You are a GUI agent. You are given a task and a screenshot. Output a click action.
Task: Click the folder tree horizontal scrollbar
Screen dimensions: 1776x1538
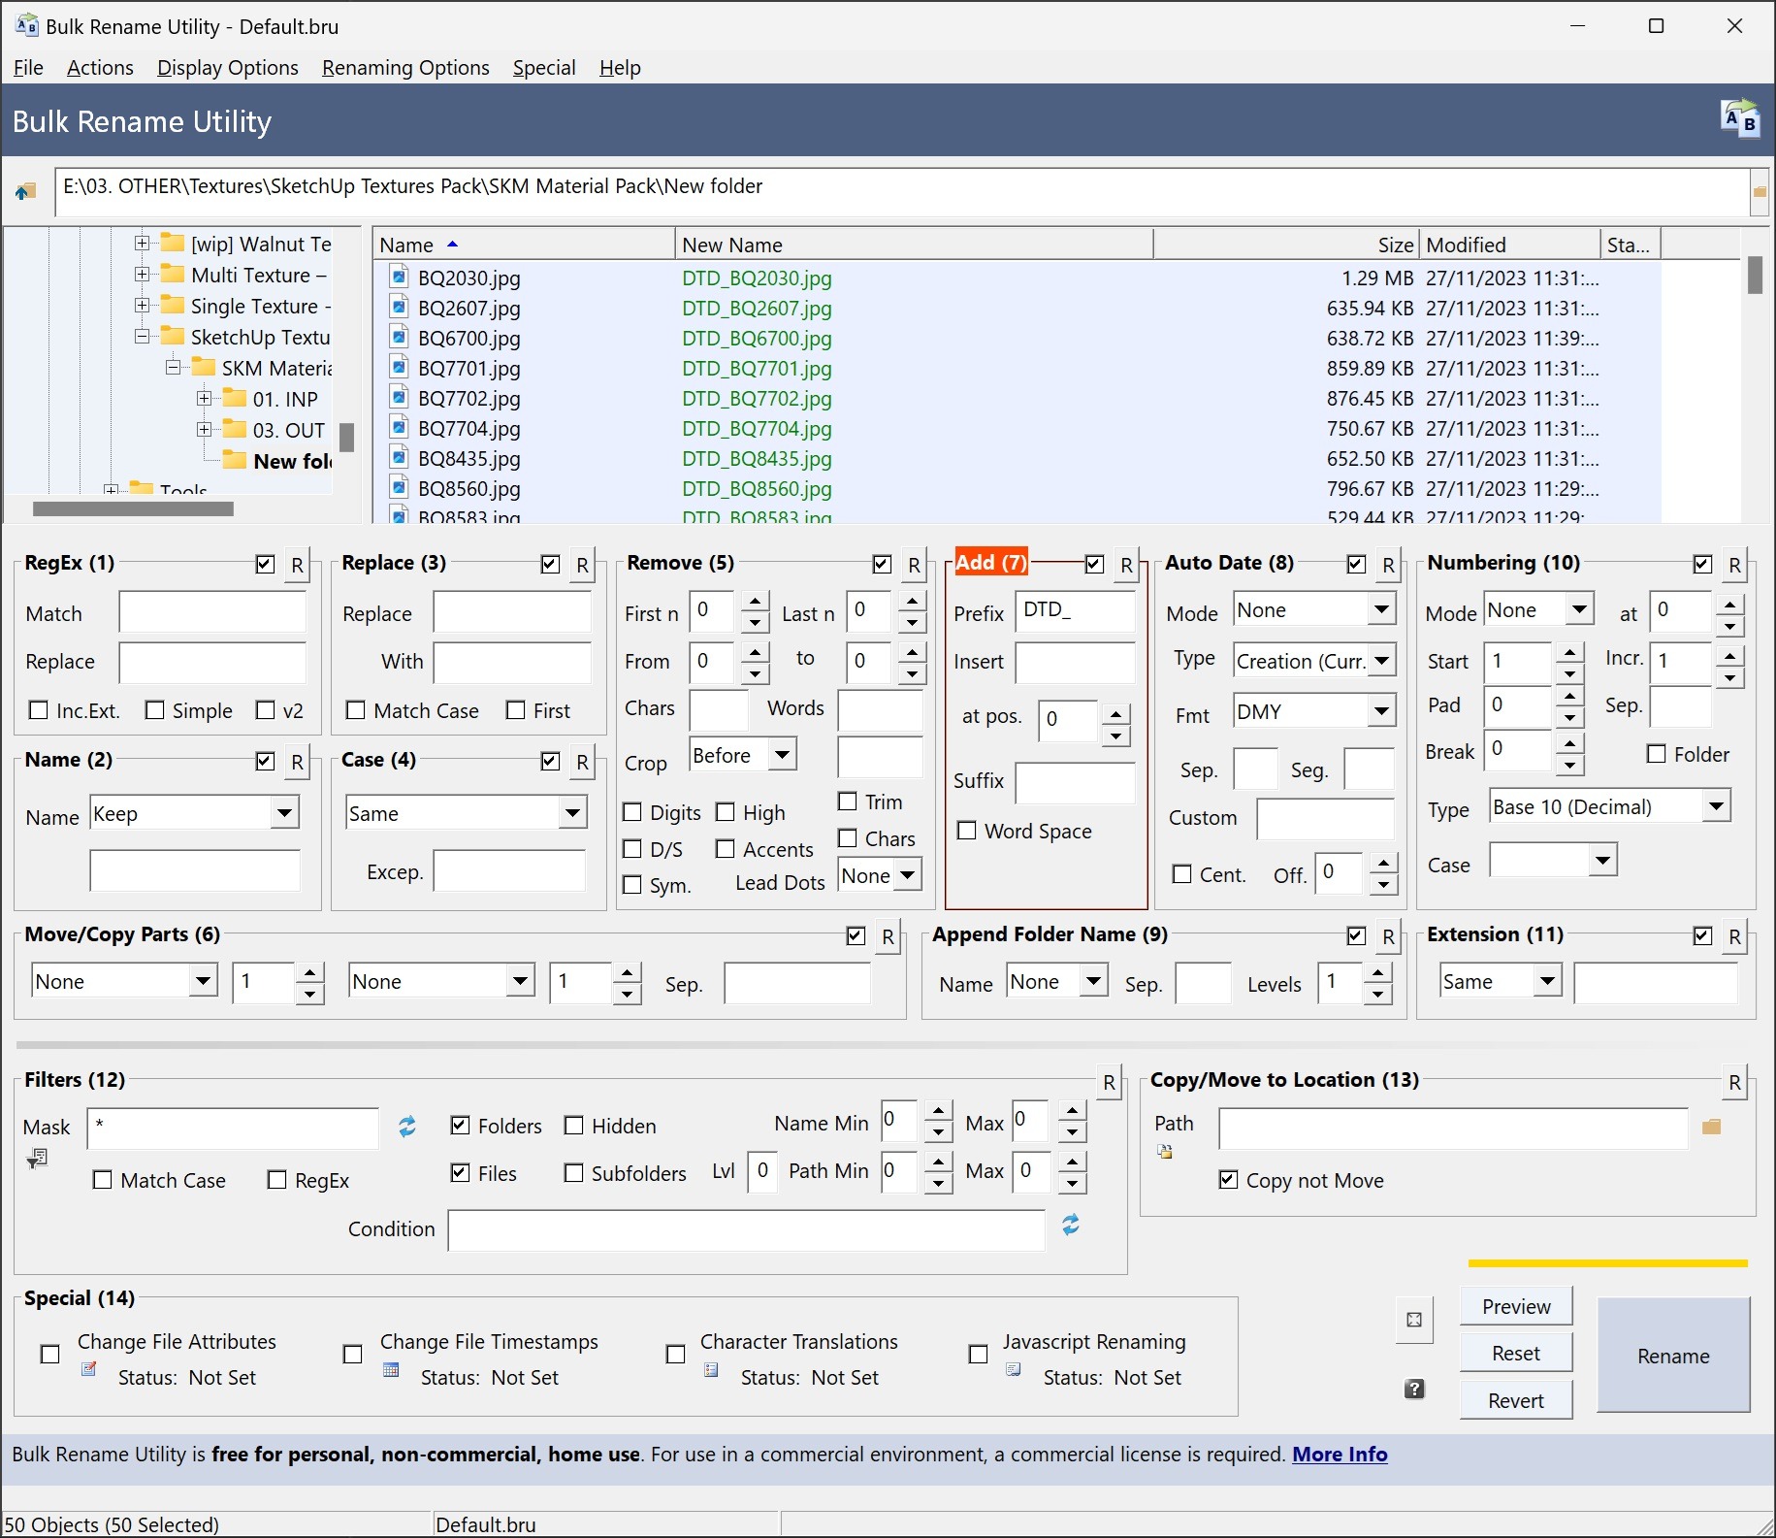(x=133, y=508)
